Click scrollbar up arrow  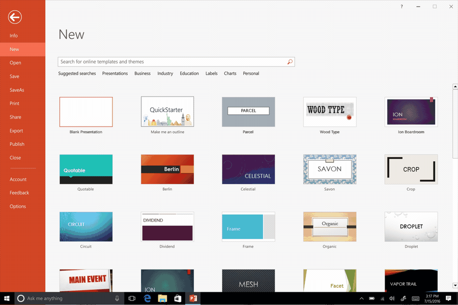(x=455, y=86)
